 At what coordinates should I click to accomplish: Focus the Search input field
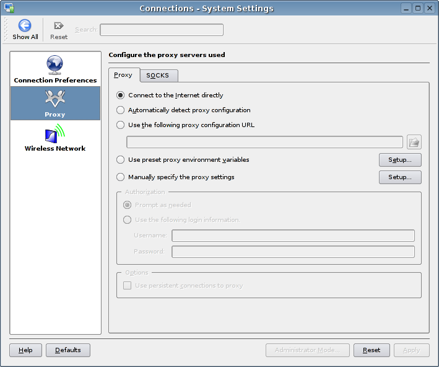coord(162,30)
